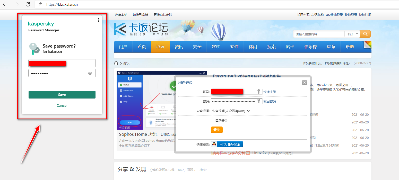The width and height of the screenshot is (399, 180).
Task: Click the Sophos Home slideshow thumbnail
Action: click(162, 101)
